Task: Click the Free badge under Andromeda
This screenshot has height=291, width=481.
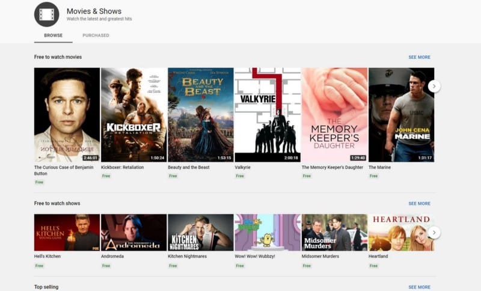Action: (106, 266)
